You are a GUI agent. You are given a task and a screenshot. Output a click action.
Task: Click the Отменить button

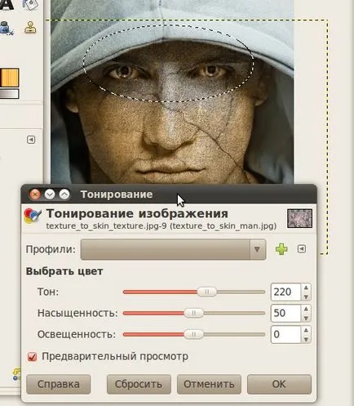click(209, 384)
